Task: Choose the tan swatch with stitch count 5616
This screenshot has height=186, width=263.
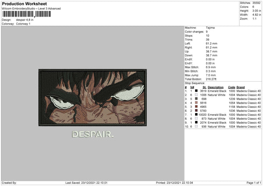Action: [x=196, y=103]
